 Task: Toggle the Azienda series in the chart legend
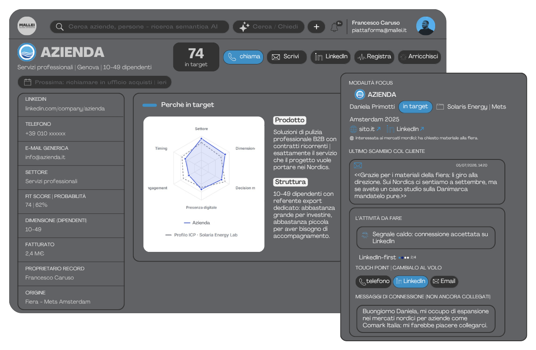pyautogui.click(x=197, y=223)
